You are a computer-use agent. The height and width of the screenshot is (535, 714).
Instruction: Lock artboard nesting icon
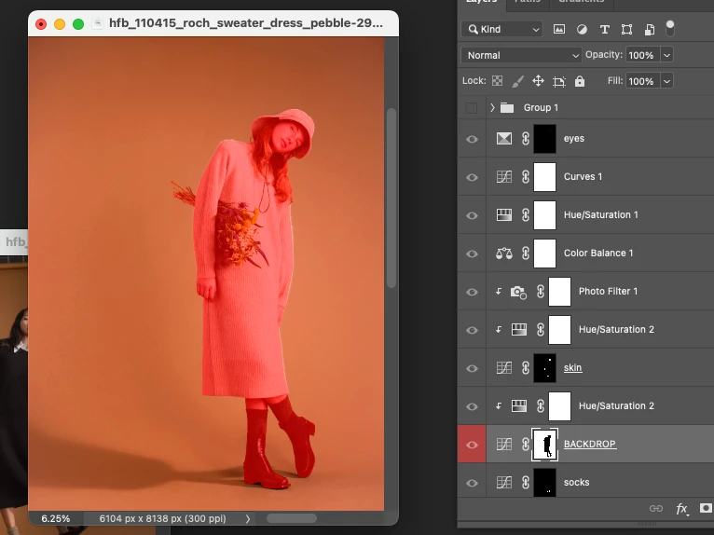(x=558, y=81)
